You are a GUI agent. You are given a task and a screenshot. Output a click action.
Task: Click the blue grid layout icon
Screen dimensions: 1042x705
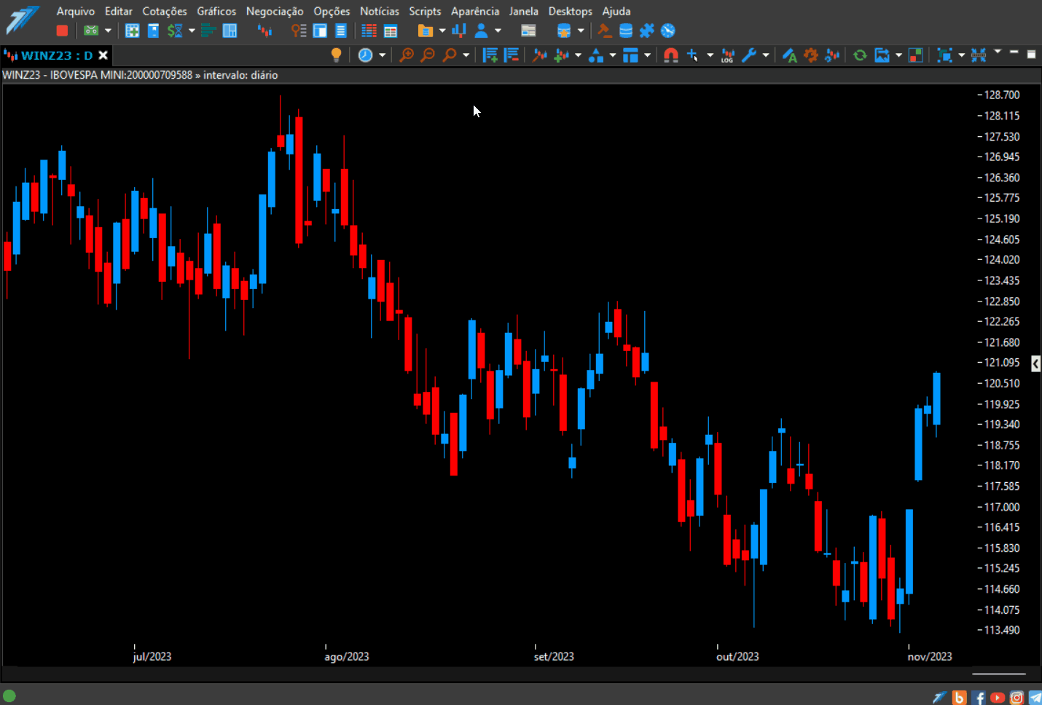(x=230, y=31)
